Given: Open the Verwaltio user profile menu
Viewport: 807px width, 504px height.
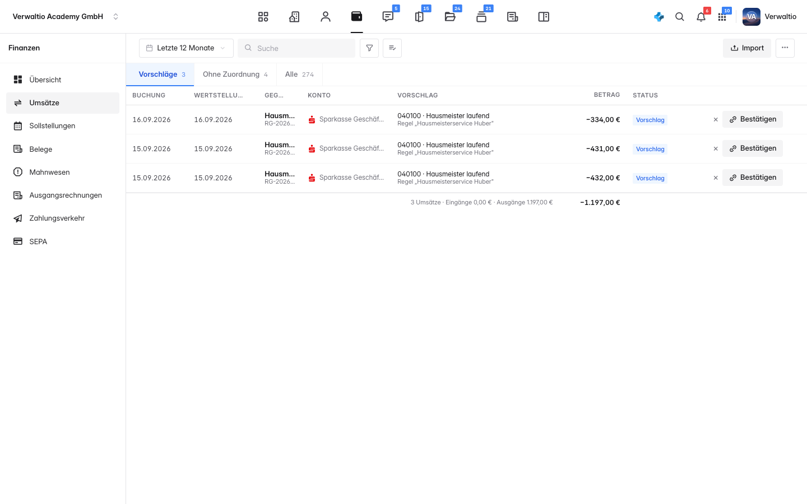Looking at the screenshot, I should click(x=769, y=17).
